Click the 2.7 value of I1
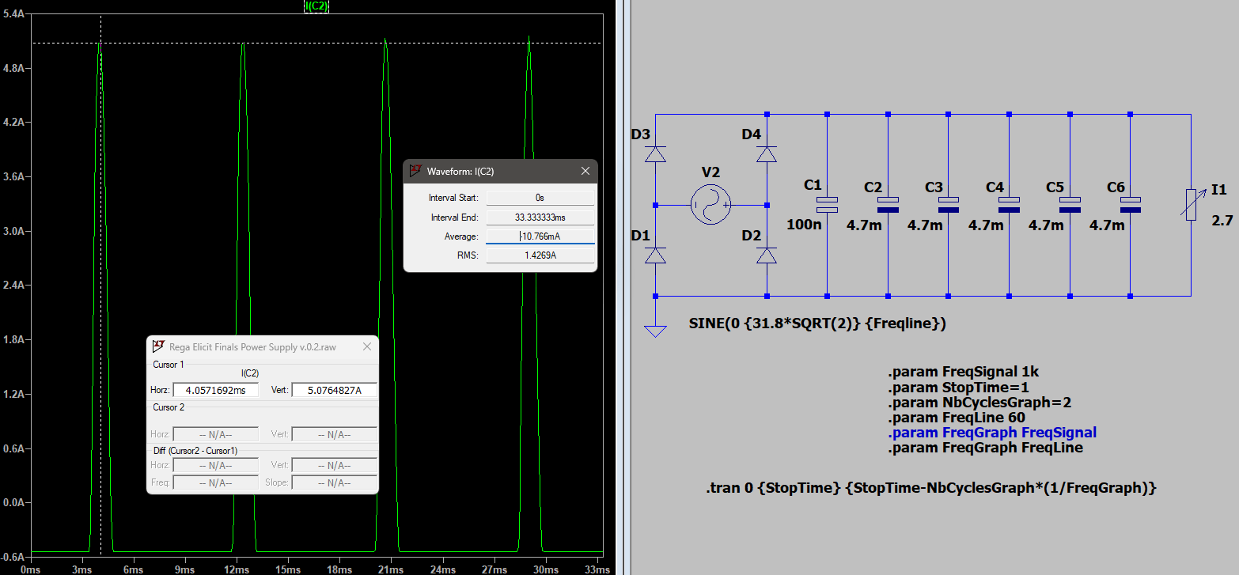Screen dimensions: 1239x575 pyautogui.click(x=1222, y=220)
